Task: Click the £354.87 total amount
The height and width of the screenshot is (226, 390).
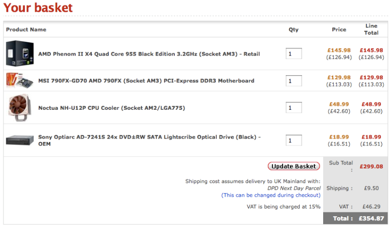Action: click(x=371, y=219)
